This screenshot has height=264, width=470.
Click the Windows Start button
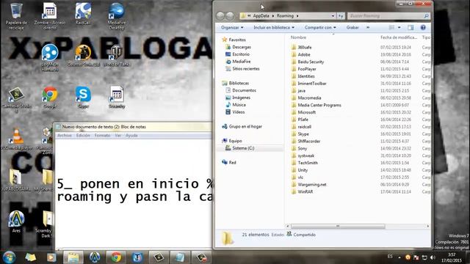[9, 257]
